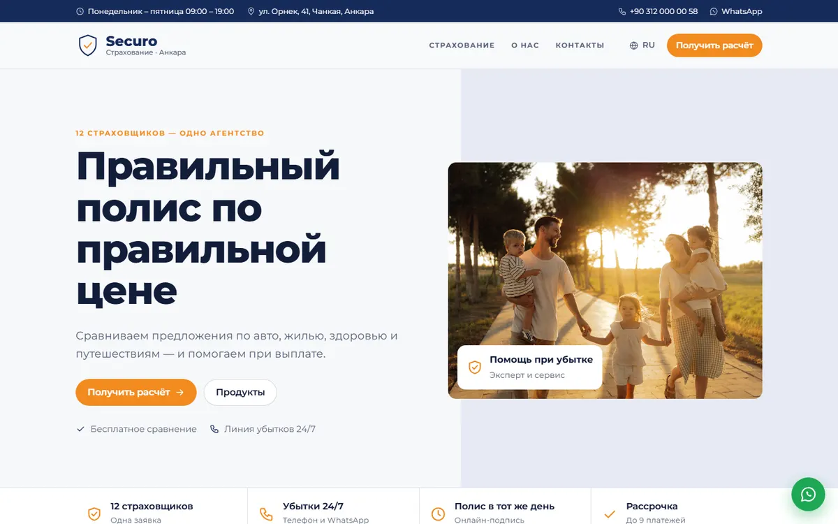Click the Рассрочка feature title
This screenshot has height=524, width=838.
652,507
